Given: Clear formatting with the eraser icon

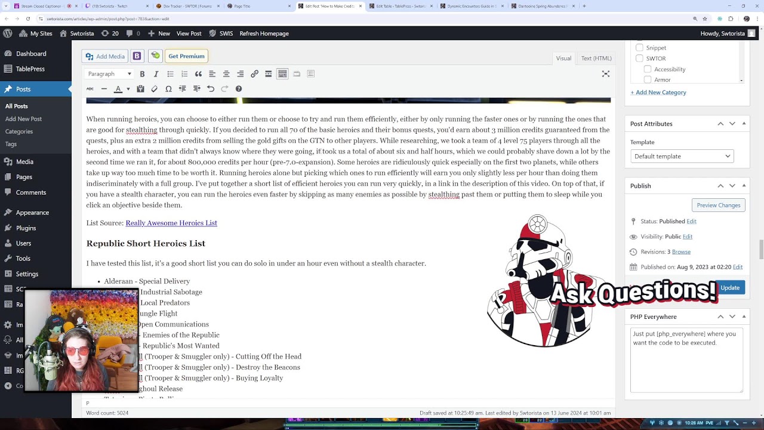Looking at the screenshot, I should (x=155, y=89).
